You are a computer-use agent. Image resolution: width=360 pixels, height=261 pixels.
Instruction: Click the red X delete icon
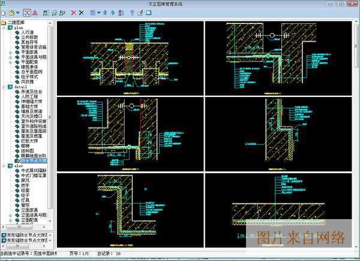(x=72, y=12)
